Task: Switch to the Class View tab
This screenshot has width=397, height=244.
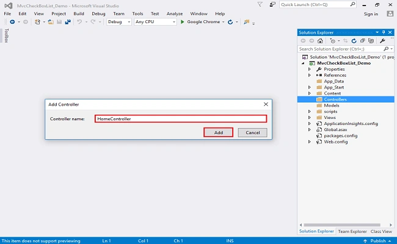Action: pos(381,231)
